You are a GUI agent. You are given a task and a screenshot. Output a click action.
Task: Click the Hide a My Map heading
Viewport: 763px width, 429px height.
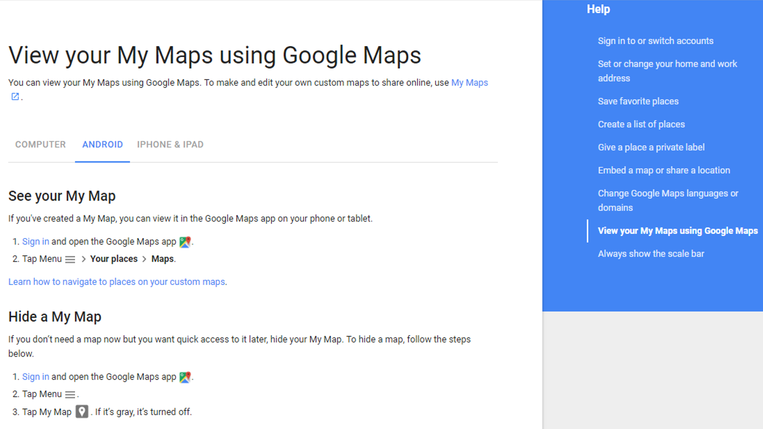54,317
